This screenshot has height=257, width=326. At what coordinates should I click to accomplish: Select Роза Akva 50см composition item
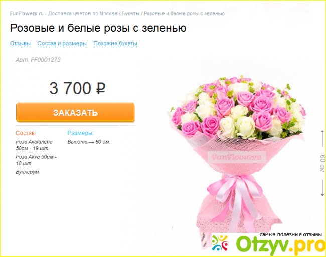click(x=37, y=160)
